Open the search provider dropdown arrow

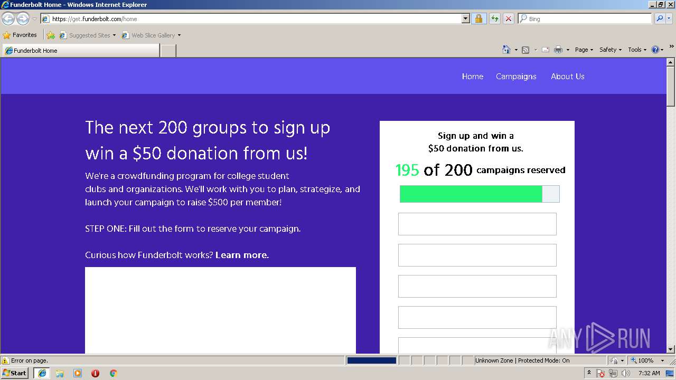coord(669,19)
